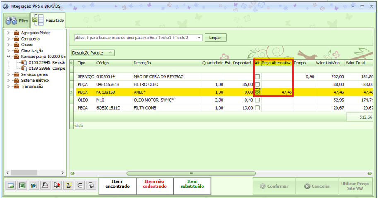The image size is (378, 198).
Task: Click the grid horizontal scrollbar thumb
Action: [191, 174]
